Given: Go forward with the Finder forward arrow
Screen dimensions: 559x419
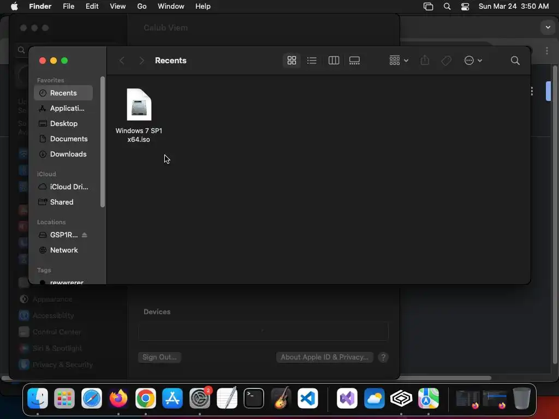Looking at the screenshot, I should (141, 61).
